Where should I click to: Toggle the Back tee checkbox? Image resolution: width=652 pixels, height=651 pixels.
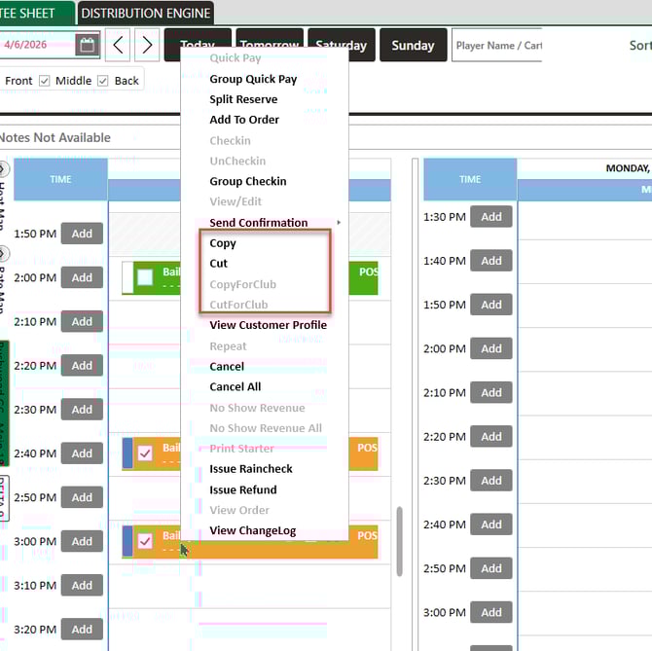click(x=102, y=81)
